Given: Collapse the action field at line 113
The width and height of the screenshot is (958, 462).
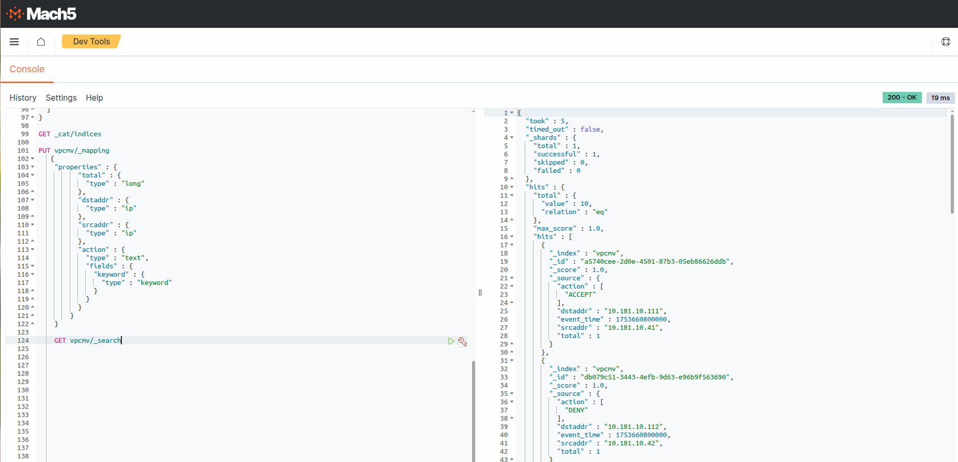Looking at the screenshot, I should coord(33,250).
